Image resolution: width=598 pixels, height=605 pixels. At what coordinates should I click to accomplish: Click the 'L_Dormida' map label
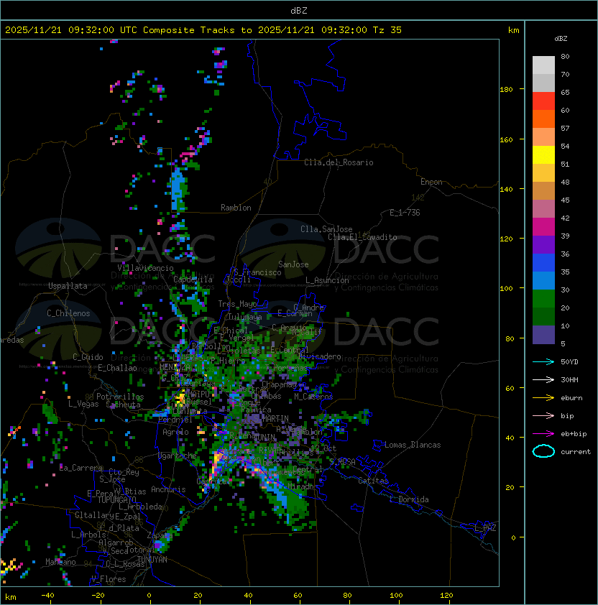coord(409,499)
